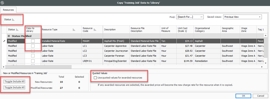Screen dimensions: 270x99
Task: Click the 'LC2' resource code cell
Action: [92, 51]
